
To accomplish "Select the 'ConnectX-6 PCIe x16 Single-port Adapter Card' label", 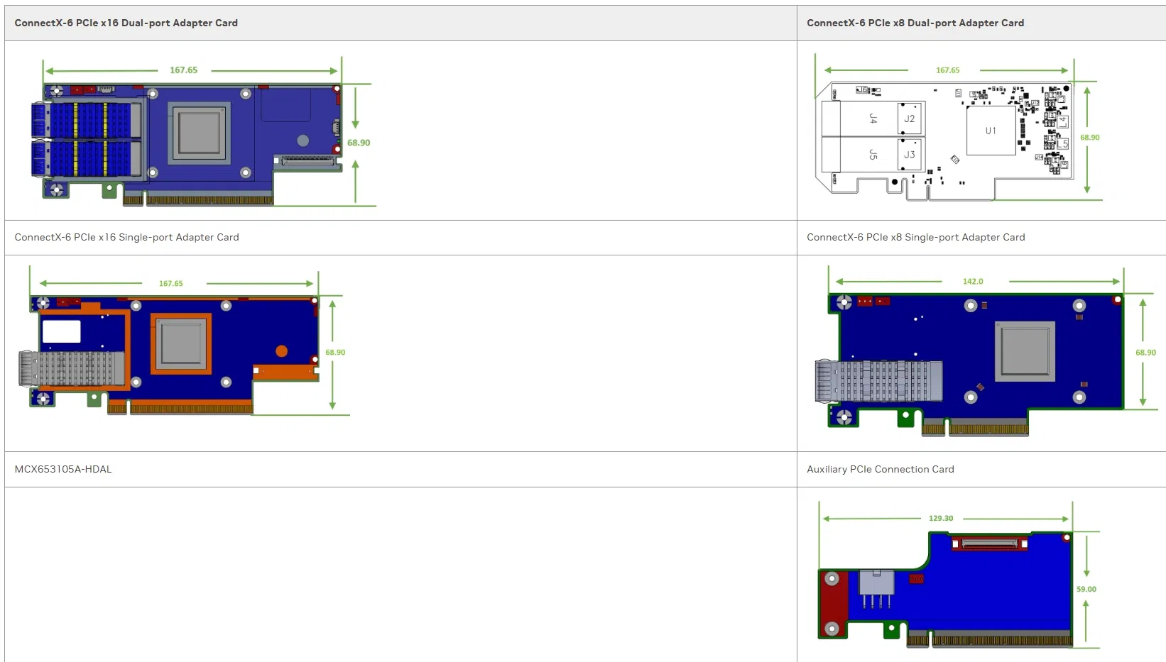I will pyautogui.click(x=126, y=237).
